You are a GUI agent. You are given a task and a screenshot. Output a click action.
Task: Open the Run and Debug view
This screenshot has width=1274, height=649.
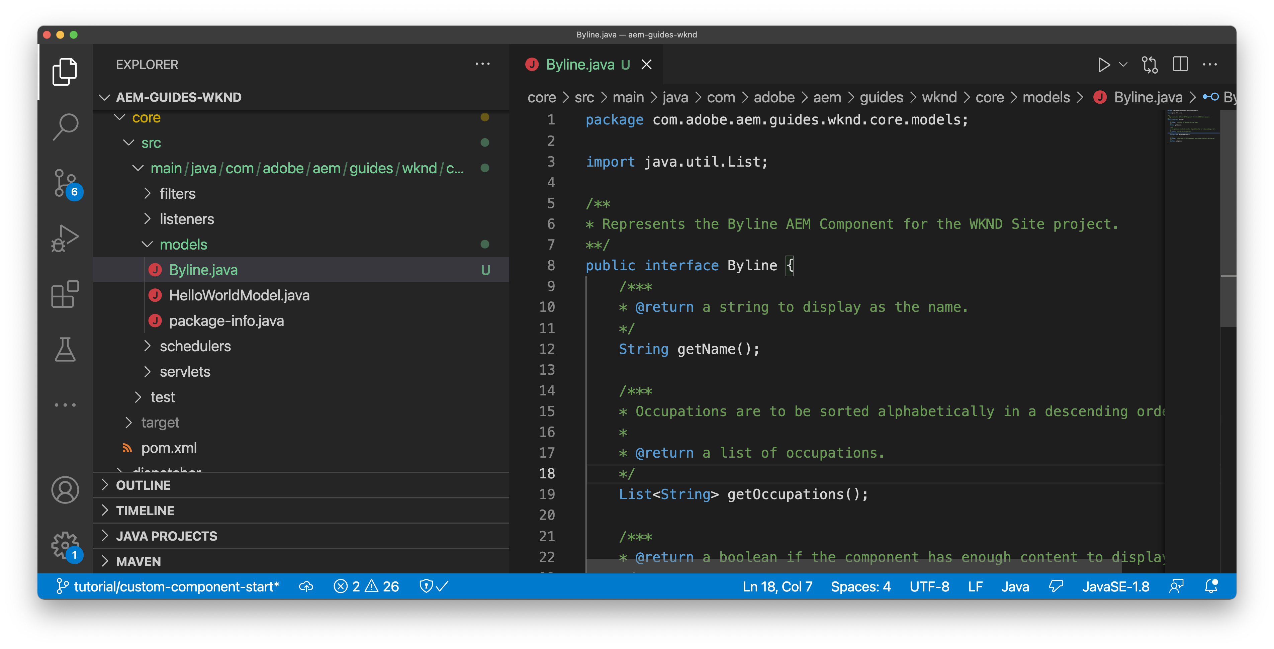click(x=65, y=239)
